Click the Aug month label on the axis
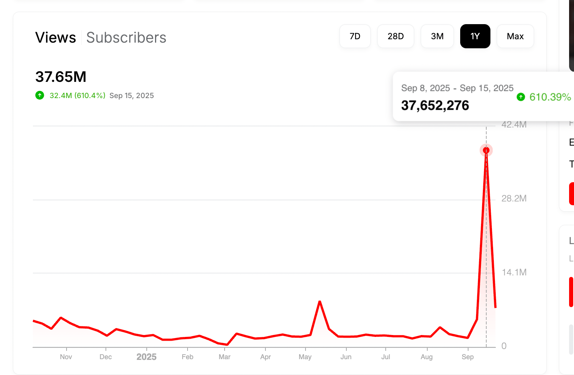The width and height of the screenshot is (574, 375). (427, 357)
